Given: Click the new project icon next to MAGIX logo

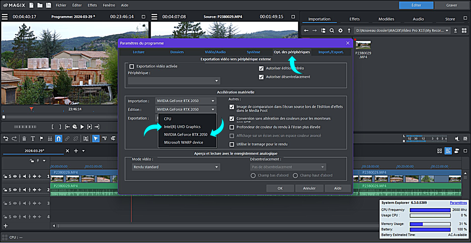Looking at the screenshot, I should (31, 5).
